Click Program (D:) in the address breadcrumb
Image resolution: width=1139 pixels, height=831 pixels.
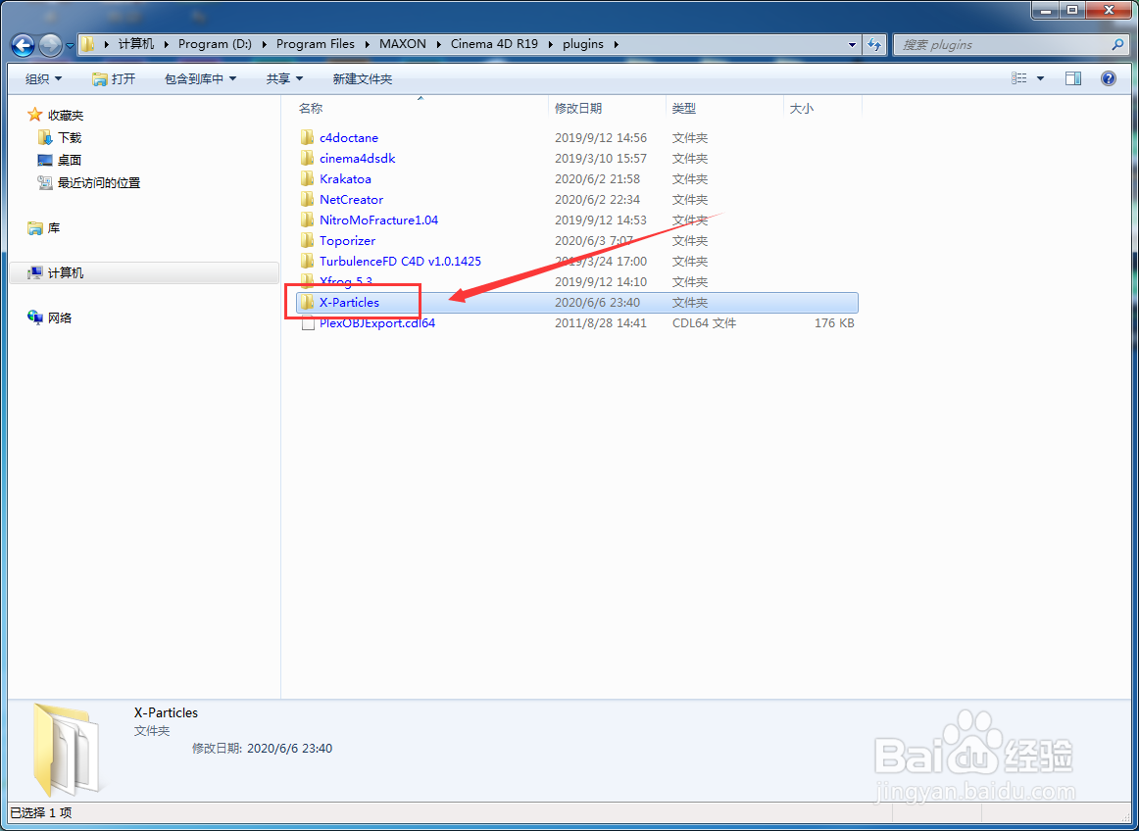click(x=215, y=43)
